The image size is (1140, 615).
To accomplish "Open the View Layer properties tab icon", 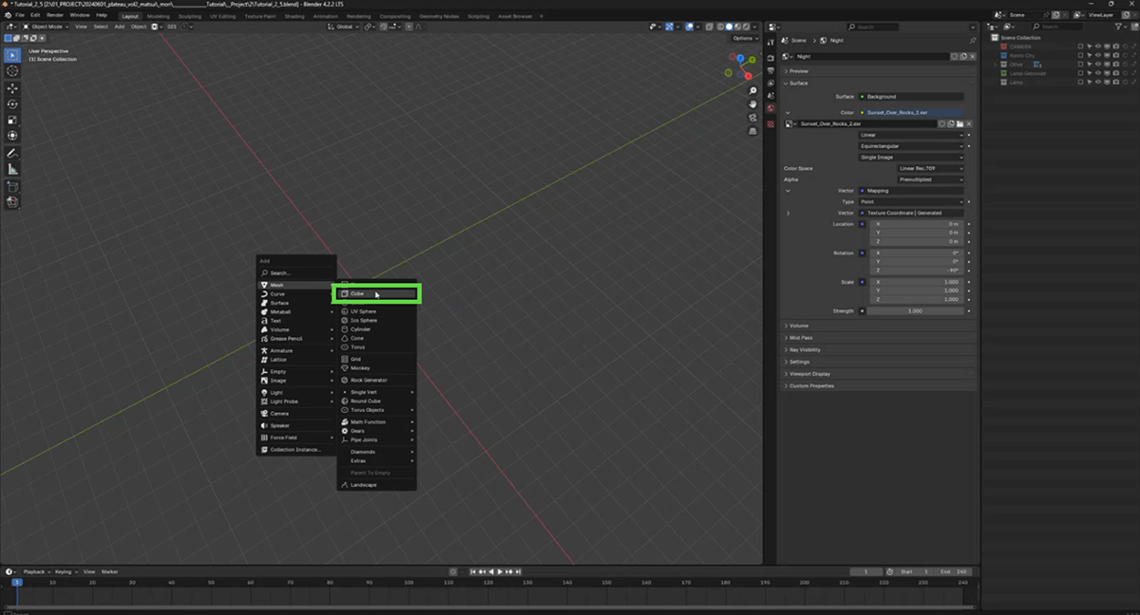I will 770,84.
